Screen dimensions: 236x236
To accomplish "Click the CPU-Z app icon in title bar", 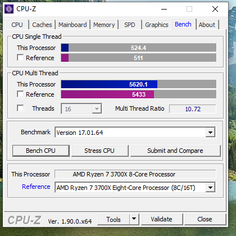I will [9, 9].
